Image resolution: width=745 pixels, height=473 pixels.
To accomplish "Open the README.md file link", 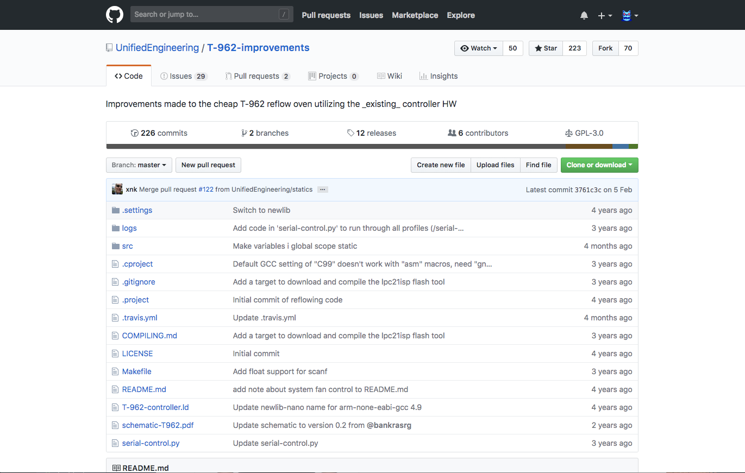I will click(x=144, y=389).
